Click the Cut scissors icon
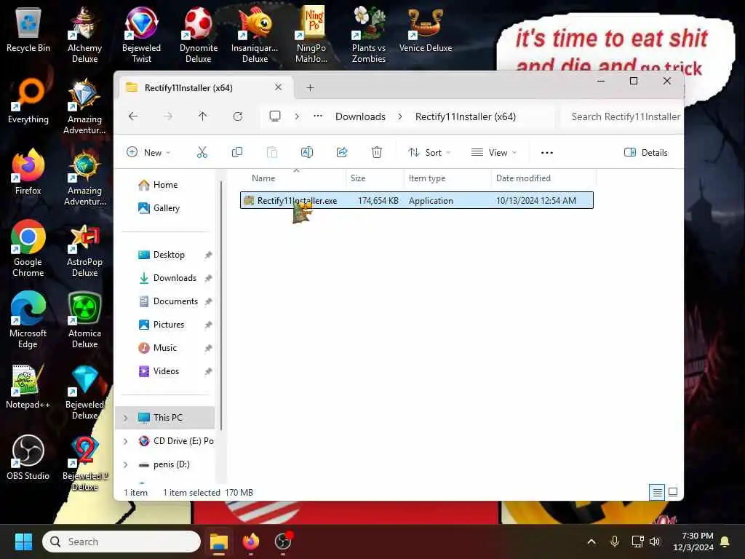 pos(202,152)
